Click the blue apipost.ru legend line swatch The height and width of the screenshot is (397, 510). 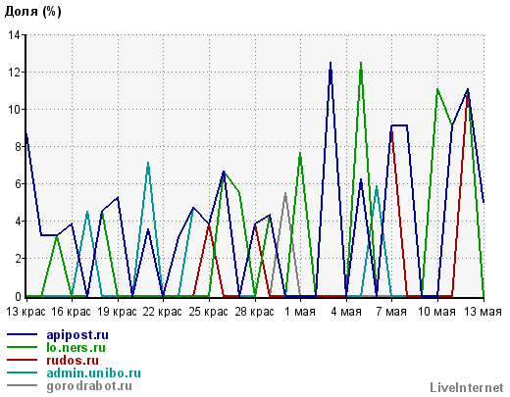tap(23, 334)
